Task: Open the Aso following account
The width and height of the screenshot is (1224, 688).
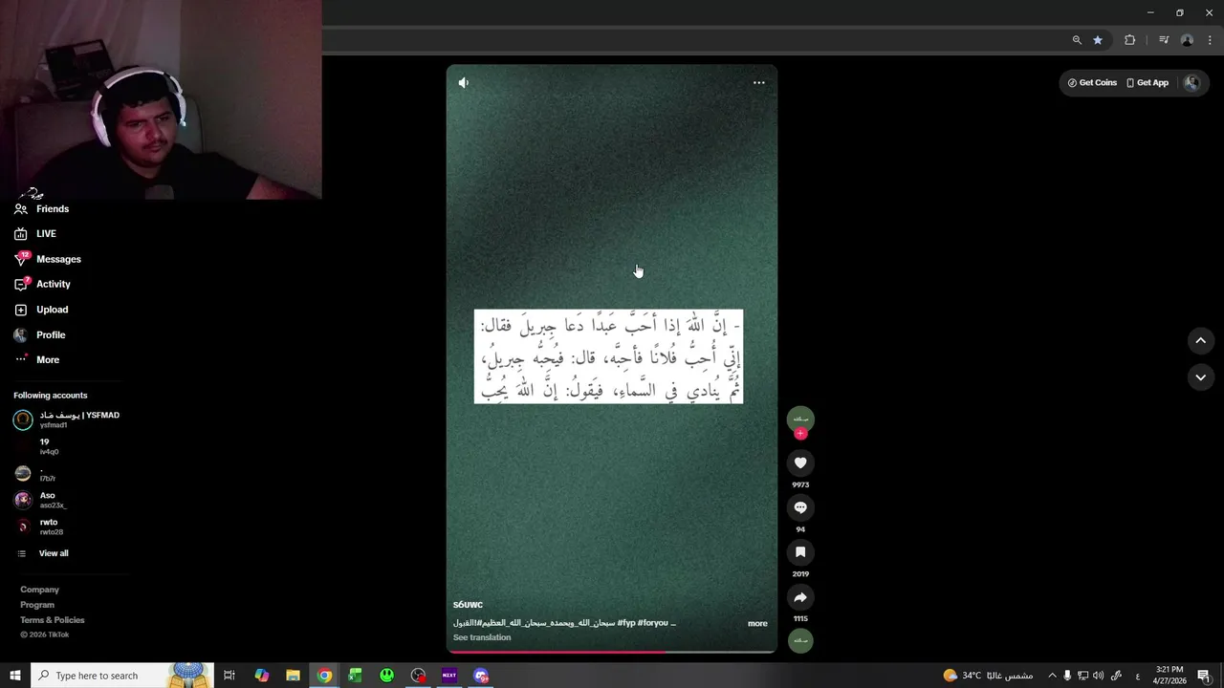Action: pos(40,500)
